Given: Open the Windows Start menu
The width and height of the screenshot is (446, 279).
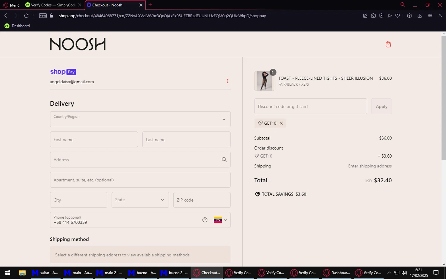Looking at the screenshot, I should click(x=7, y=273).
